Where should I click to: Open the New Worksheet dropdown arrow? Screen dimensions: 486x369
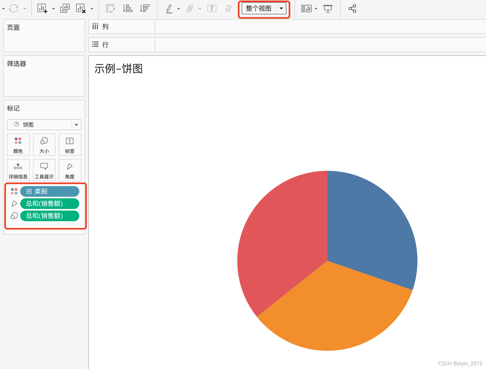coord(53,9)
